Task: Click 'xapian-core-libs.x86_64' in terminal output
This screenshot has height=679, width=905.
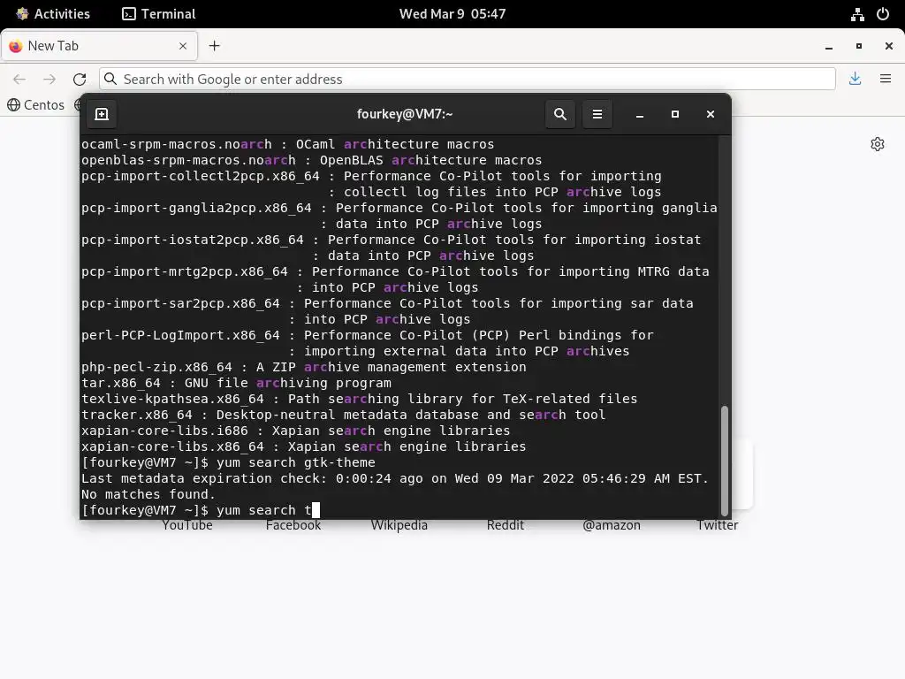Action: 172,446
